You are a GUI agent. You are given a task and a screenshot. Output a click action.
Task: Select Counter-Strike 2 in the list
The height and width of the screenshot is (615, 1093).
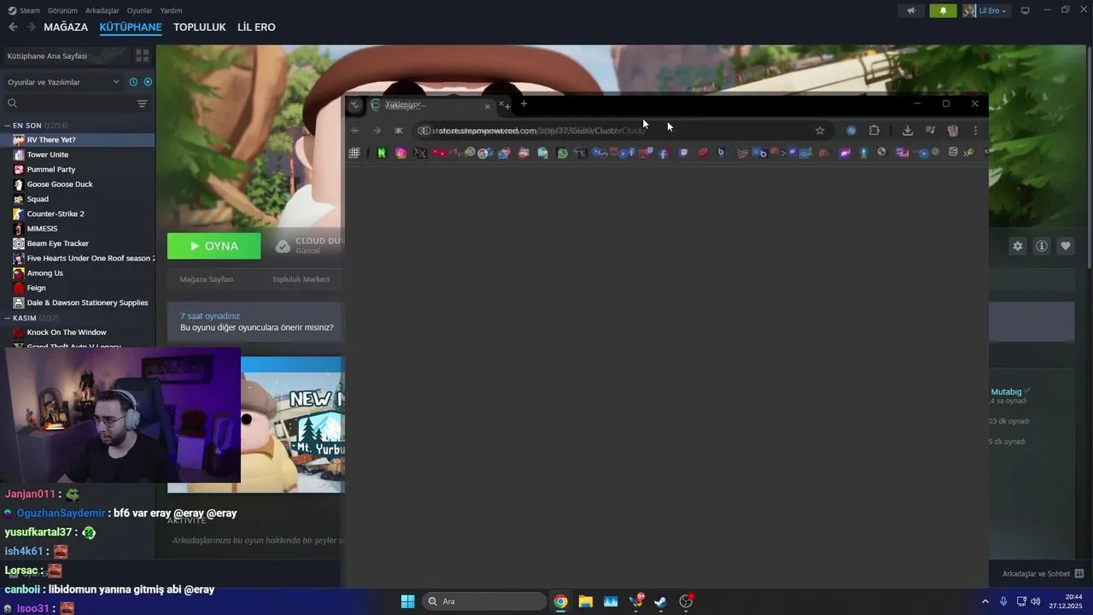click(78, 214)
